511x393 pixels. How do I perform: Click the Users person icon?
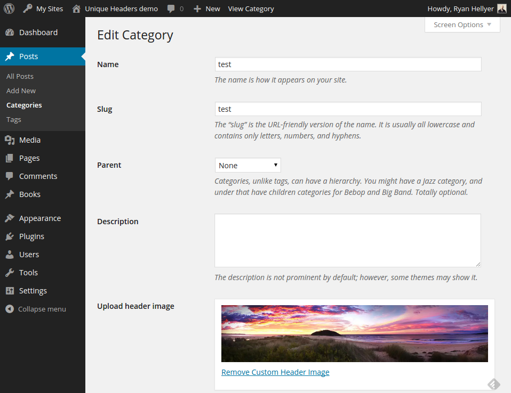(x=10, y=255)
